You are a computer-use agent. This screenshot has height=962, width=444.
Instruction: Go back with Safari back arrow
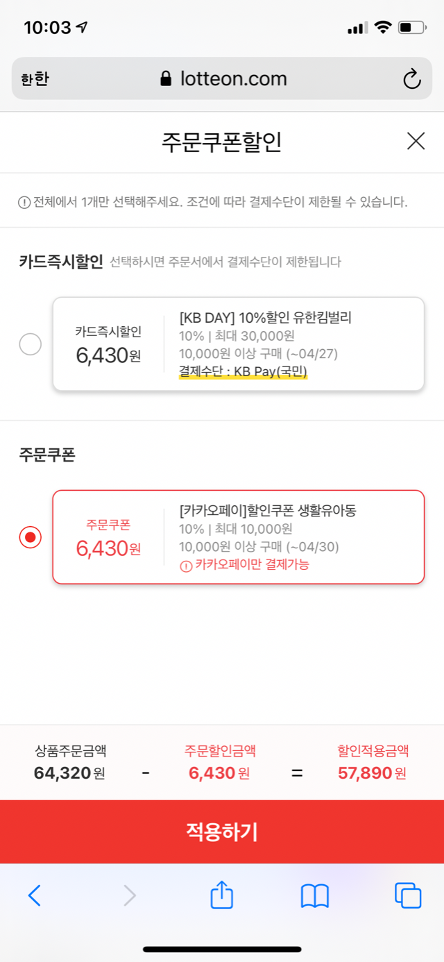coord(34,895)
